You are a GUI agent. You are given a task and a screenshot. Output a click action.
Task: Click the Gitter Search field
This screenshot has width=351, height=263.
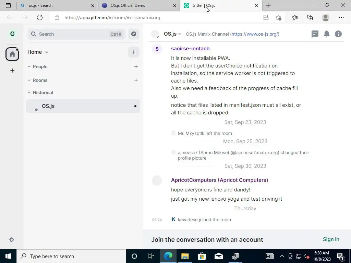[x=76, y=34]
